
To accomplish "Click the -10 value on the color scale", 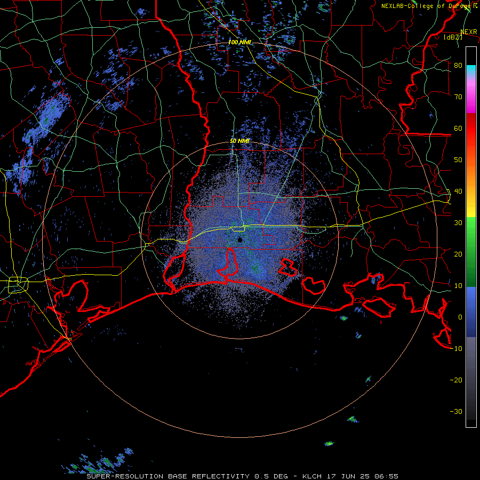I will pyautogui.click(x=456, y=349).
